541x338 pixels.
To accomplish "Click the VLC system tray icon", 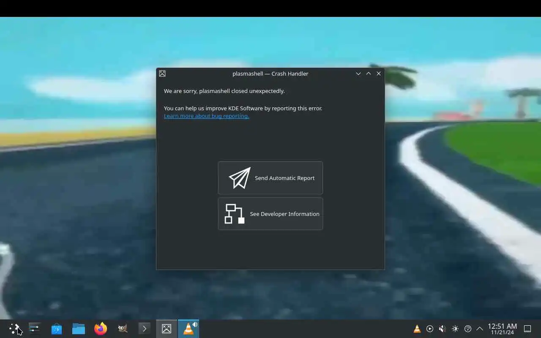I will point(417,329).
